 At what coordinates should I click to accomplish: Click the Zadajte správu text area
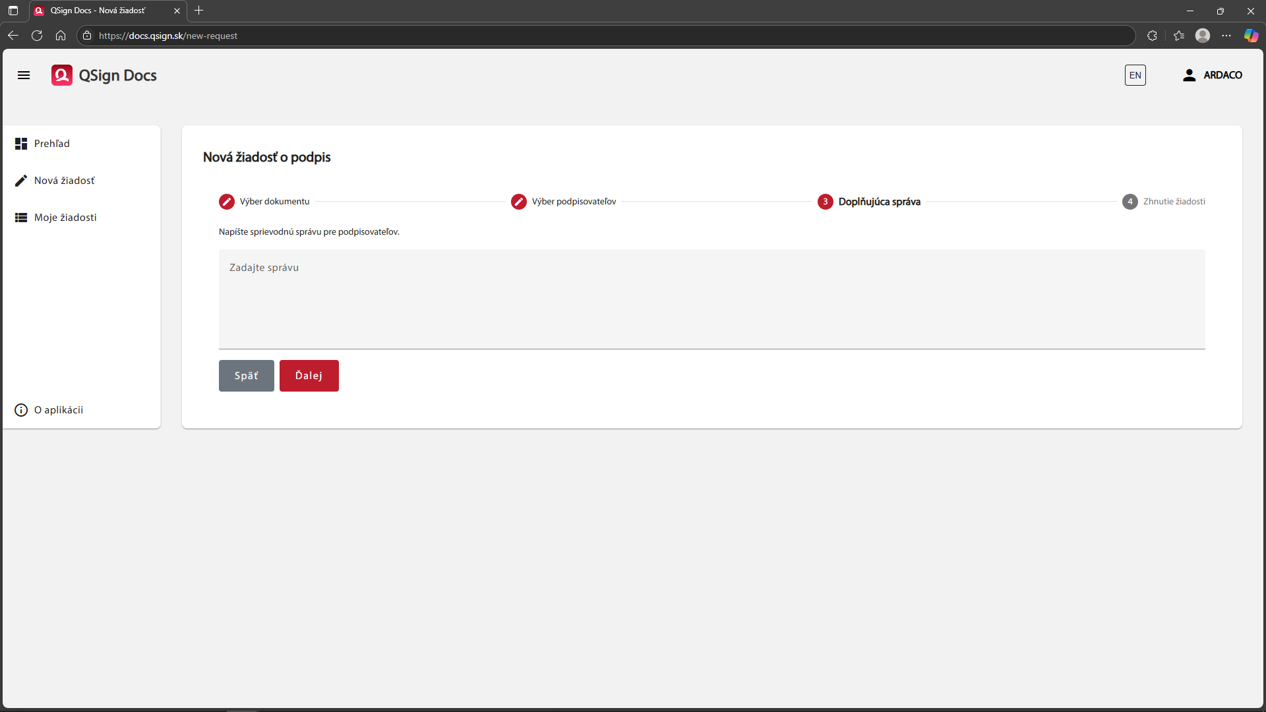[711, 299]
